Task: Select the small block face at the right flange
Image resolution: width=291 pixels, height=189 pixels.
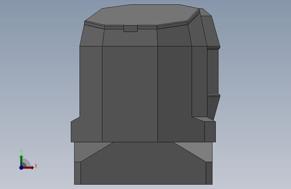Action: pos(210,132)
